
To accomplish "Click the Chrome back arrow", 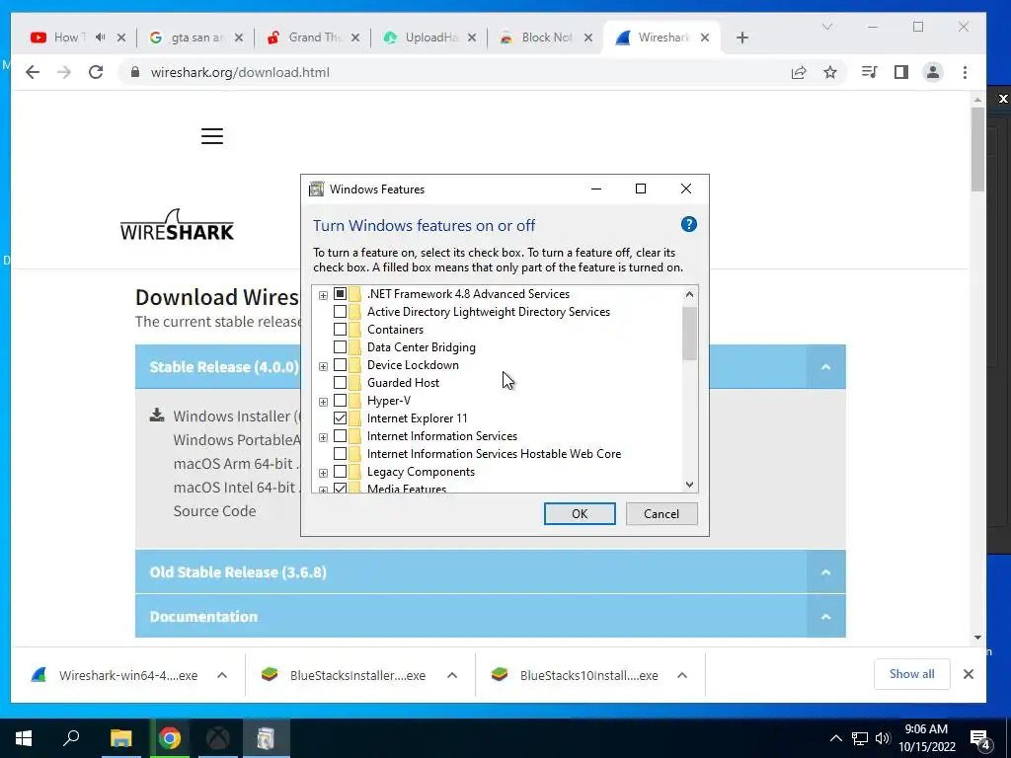I will point(33,72).
